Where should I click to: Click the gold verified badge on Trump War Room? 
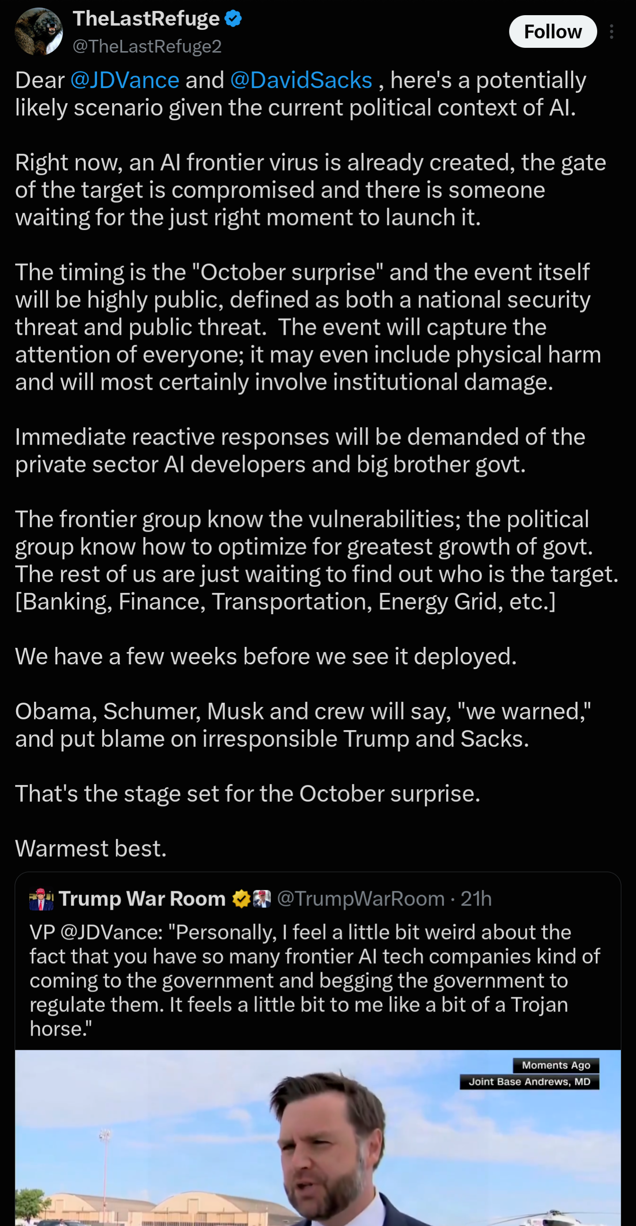click(242, 899)
